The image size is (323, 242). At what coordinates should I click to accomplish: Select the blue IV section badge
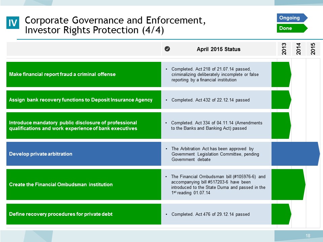coord(13,23)
